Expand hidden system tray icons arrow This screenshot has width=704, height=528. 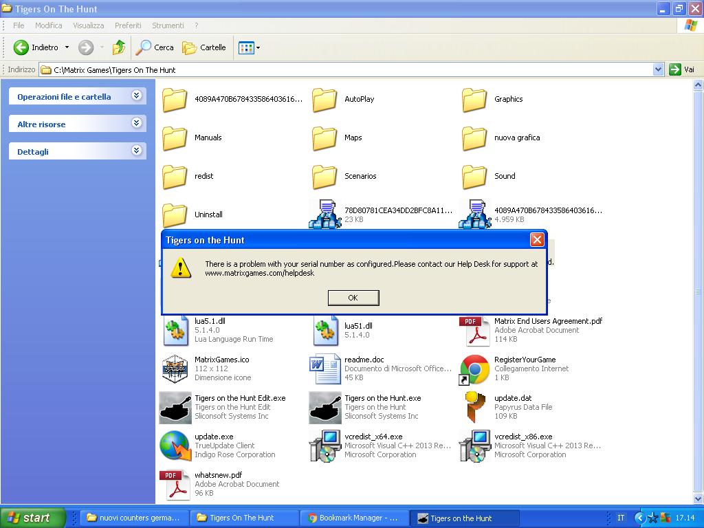pyautogui.click(x=639, y=518)
